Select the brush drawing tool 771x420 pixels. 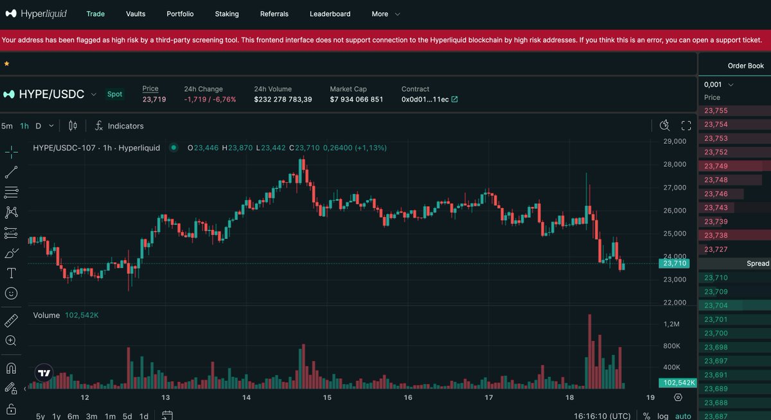tap(11, 253)
